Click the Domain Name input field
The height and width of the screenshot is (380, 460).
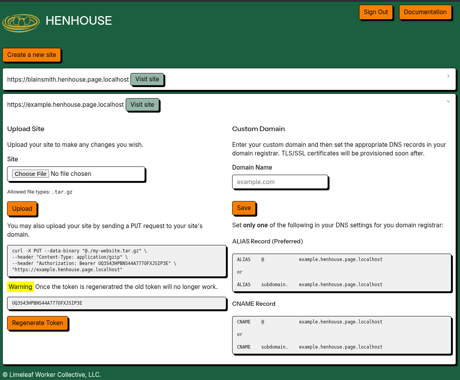[280, 182]
